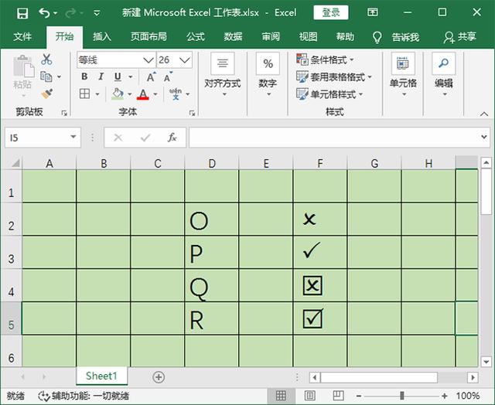Switch to Normal view icon
Viewport: 495px width, 405px height.
(281, 396)
